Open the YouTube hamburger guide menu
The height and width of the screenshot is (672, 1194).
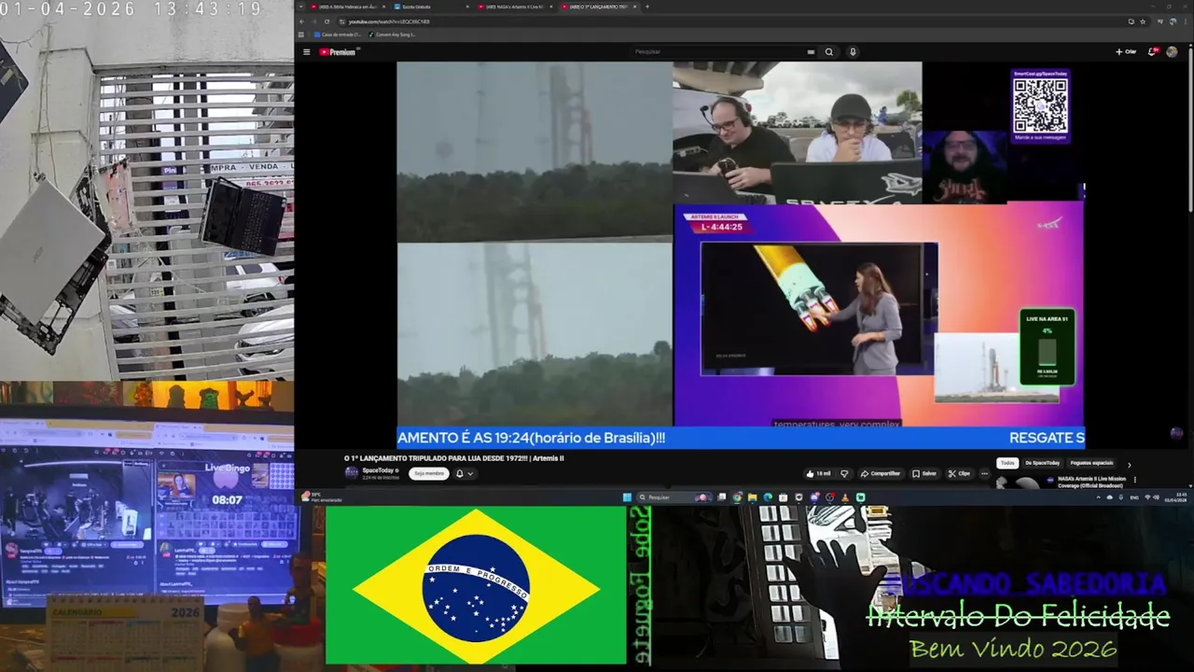pos(306,52)
